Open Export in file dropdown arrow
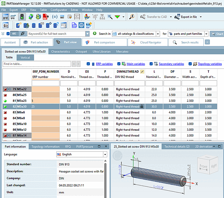The image size is (224, 198). (201, 17)
